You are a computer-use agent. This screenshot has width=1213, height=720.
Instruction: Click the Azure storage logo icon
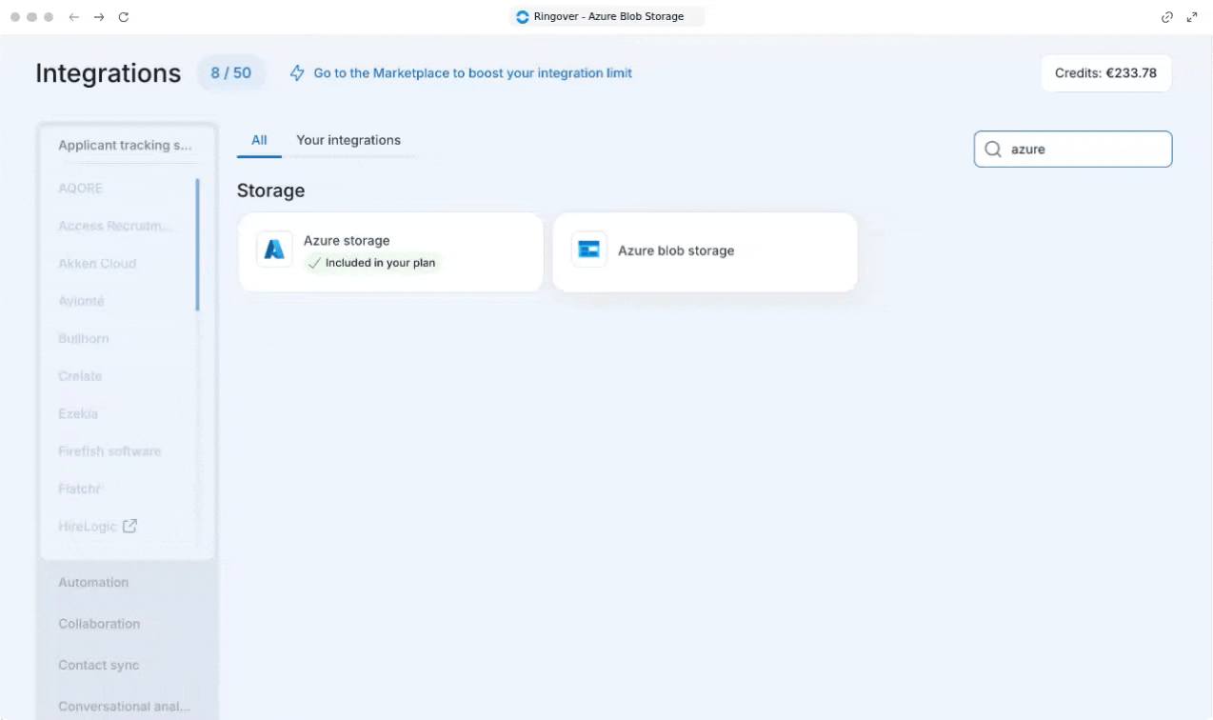coord(274,250)
